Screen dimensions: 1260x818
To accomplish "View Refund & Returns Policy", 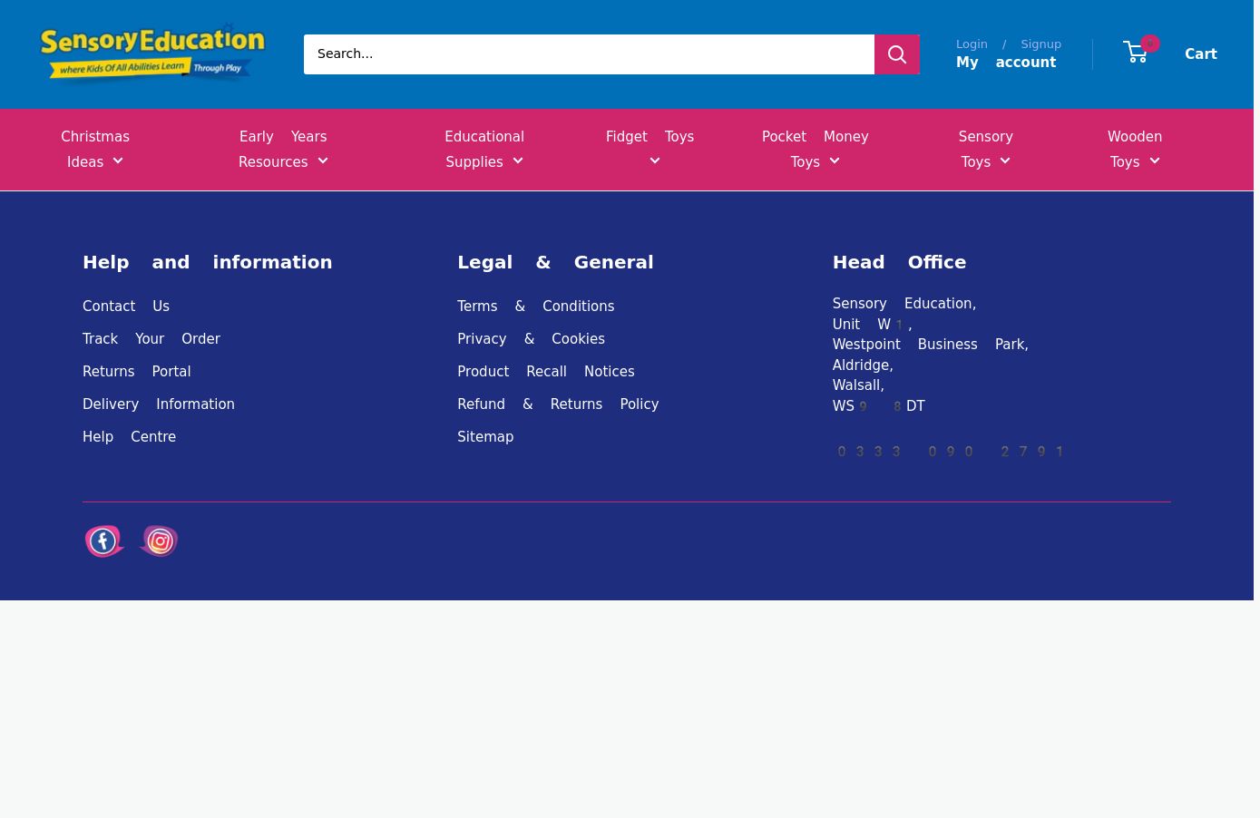I will tap(558, 404).
